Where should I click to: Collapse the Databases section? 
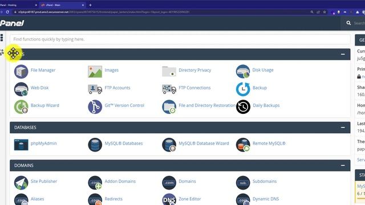coord(343,128)
